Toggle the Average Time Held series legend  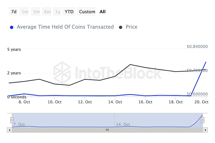(x=65, y=27)
